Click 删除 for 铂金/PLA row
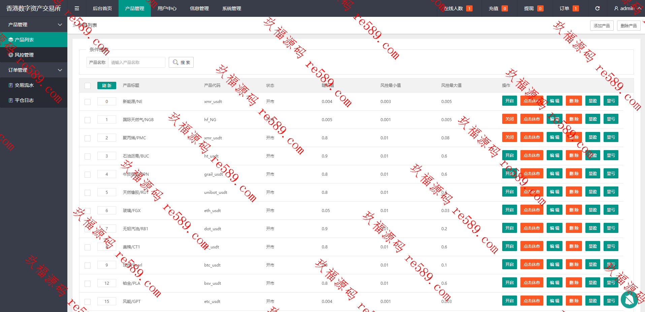Screen dimensions: 645x312 point(574,283)
